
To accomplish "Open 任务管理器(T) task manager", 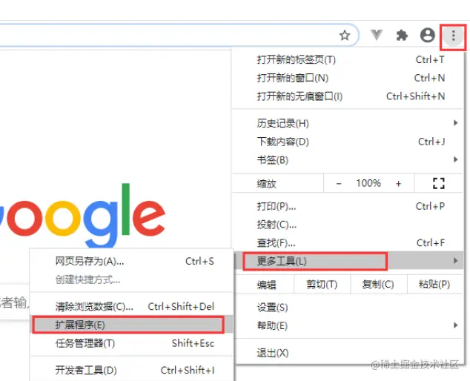I will 132,343.
